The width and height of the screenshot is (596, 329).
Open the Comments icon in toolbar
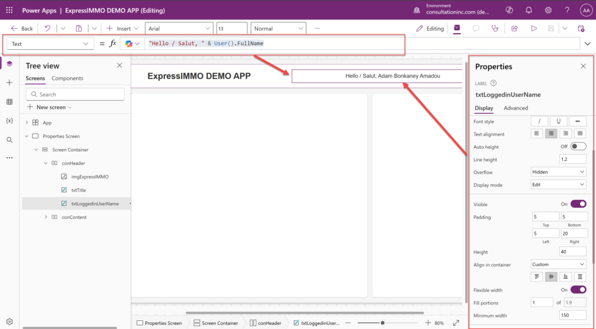(x=476, y=28)
